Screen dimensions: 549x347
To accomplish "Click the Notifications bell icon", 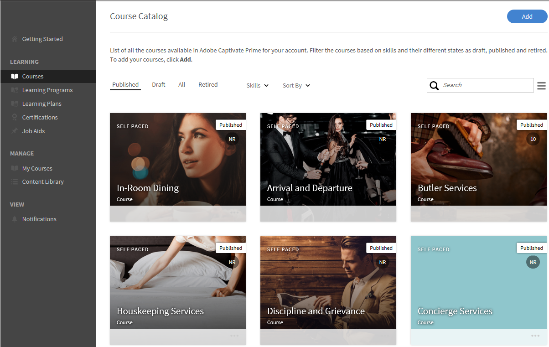I will click(15, 219).
